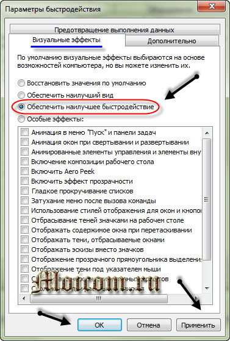230x341 pixels.
Task: Click the horizontal scrollbar thumb
Action: (99, 298)
